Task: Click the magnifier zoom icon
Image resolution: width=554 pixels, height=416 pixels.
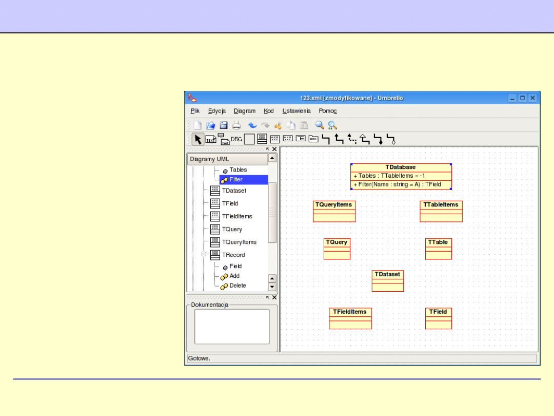Action: click(320, 125)
